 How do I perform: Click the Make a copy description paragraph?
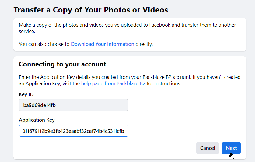tap(127, 28)
